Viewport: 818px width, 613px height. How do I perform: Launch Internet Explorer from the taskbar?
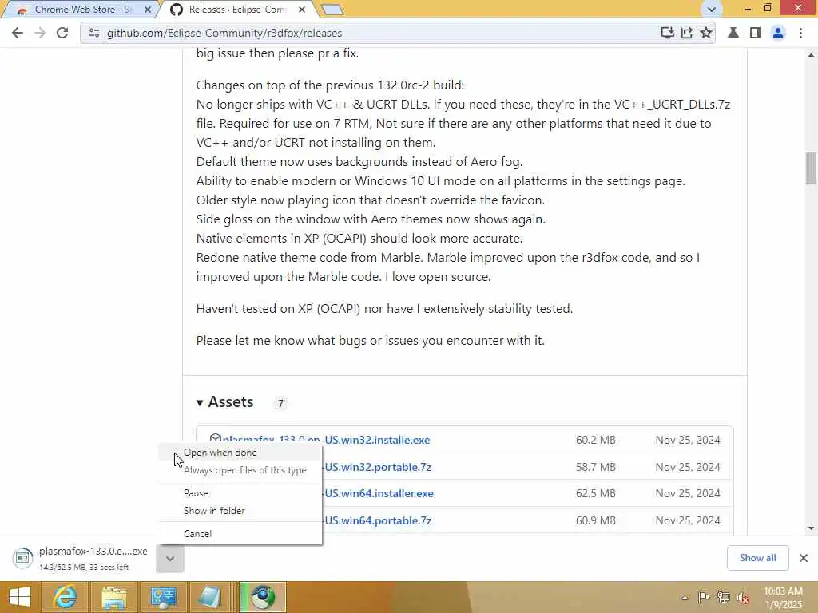[x=66, y=597]
